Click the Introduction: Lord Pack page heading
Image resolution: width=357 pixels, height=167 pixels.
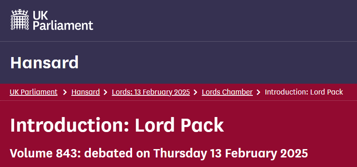[x=117, y=125]
